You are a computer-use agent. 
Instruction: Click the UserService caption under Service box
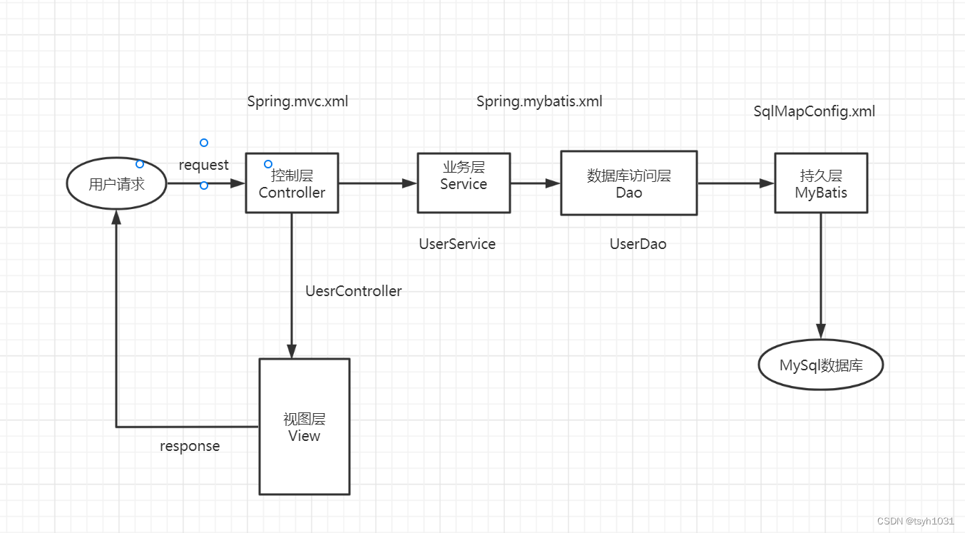point(456,244)
